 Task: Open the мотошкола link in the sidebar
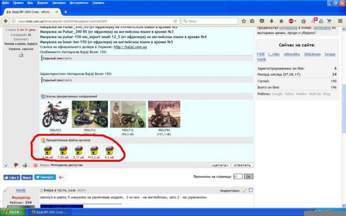tap(288, 28)
